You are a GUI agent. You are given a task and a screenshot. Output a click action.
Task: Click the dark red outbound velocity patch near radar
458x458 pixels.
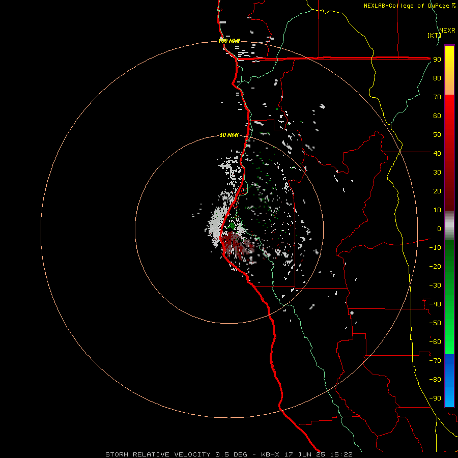[x=236, y=244]
